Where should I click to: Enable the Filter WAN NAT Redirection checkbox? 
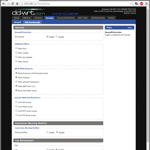[x=16, y=82]
